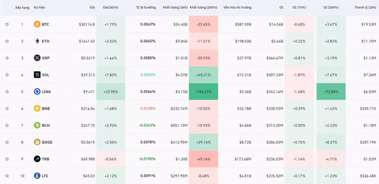Image resolution: width=379 pixels, height=184 pixels.
Task: Select BCH funding rate -0.0343%
Action: [x=147, y=126]
